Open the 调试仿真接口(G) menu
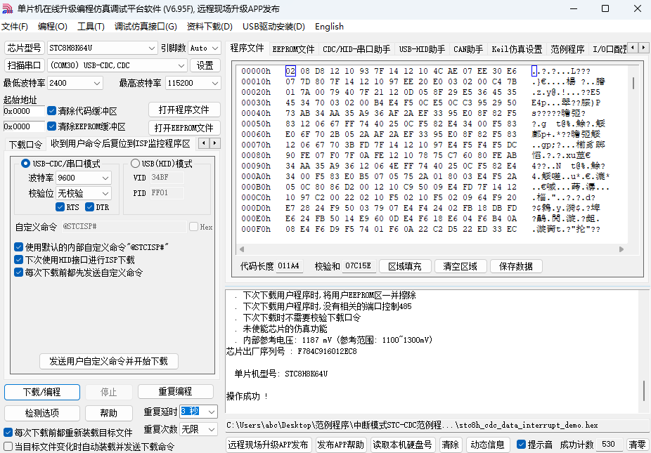Screen dimensions: 651x453 [x=146, y=27]
